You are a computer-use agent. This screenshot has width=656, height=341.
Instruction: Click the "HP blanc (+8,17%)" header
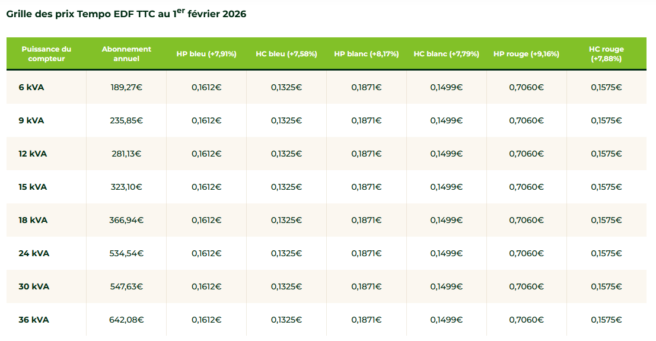367,54
